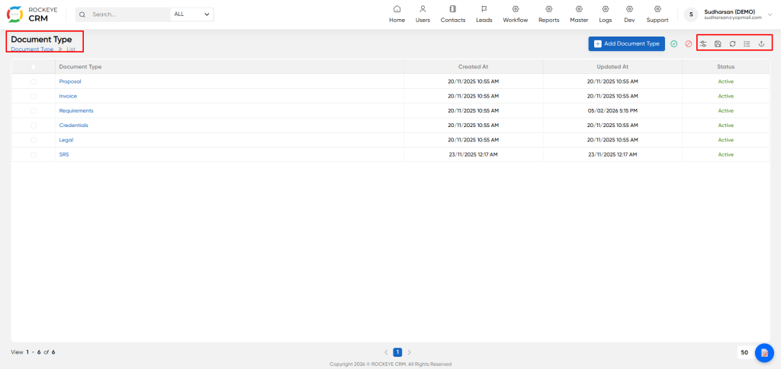Click the red deactivate circle icon

point(689,43)
